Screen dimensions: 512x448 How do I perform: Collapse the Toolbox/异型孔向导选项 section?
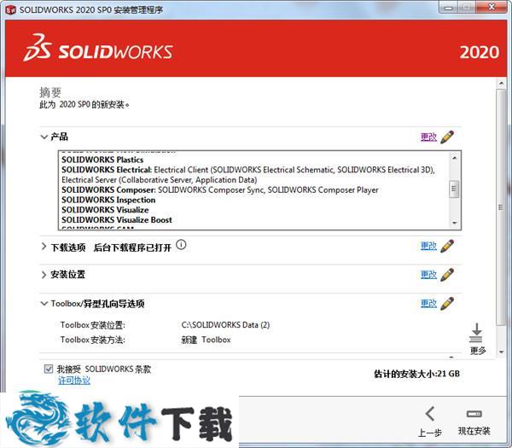(x=44, y=303)
